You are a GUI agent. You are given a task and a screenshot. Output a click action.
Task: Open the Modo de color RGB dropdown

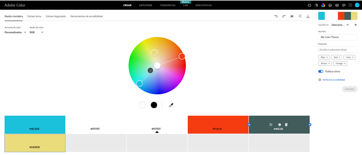click(37, 32)
